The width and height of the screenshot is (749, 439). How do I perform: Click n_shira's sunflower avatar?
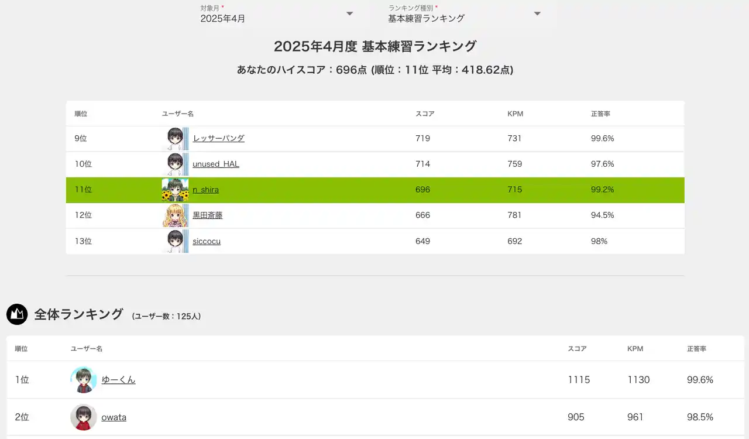click(175, 190)
